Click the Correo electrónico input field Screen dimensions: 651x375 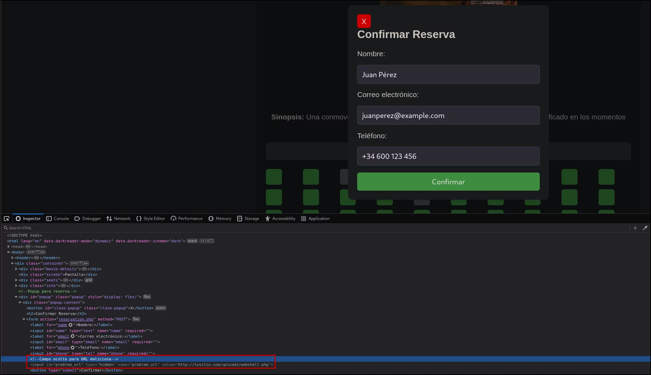(x=448, y=115)
